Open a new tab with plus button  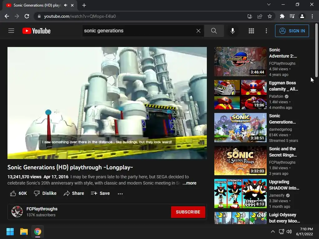84,5
